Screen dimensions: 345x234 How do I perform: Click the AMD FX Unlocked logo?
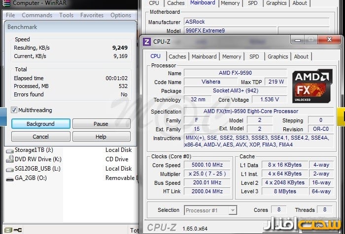(312, 86)
